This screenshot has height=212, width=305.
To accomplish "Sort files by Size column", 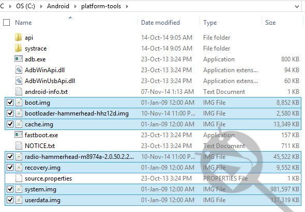I will [x=270, y=23].
